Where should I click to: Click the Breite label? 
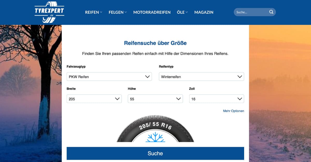(71, 89)
